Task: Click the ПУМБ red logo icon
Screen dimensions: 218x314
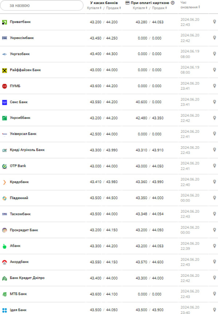Action: [x=4, y=86]
